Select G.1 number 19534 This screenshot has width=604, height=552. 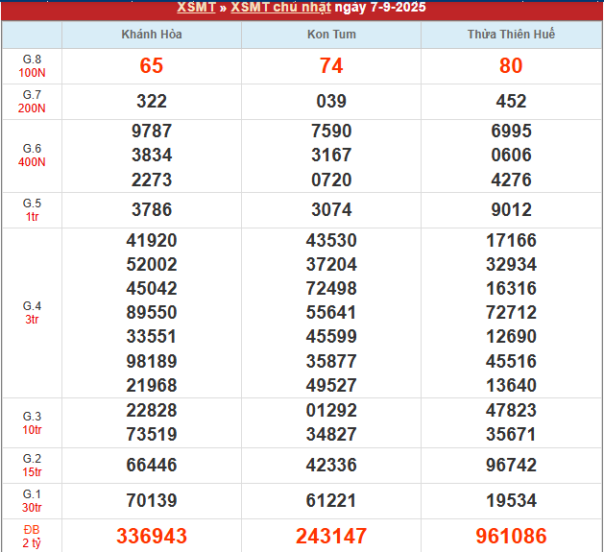pos(511,501)
